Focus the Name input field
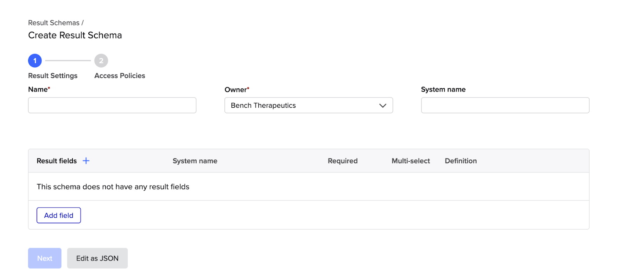This screenshot has width=617, height=279. pos(112,105)
